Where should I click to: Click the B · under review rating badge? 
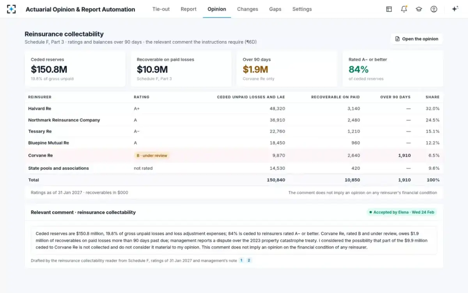[152, 155]
